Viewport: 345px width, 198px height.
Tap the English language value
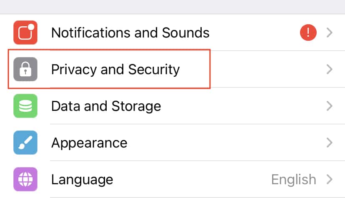coord(294,180)
